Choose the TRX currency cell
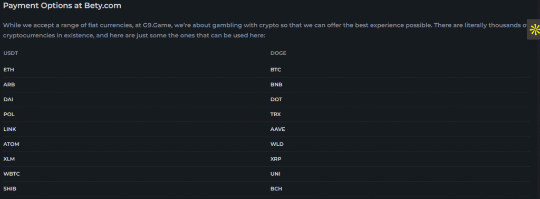This screenshot has width=540, height=199. (275, 114)
